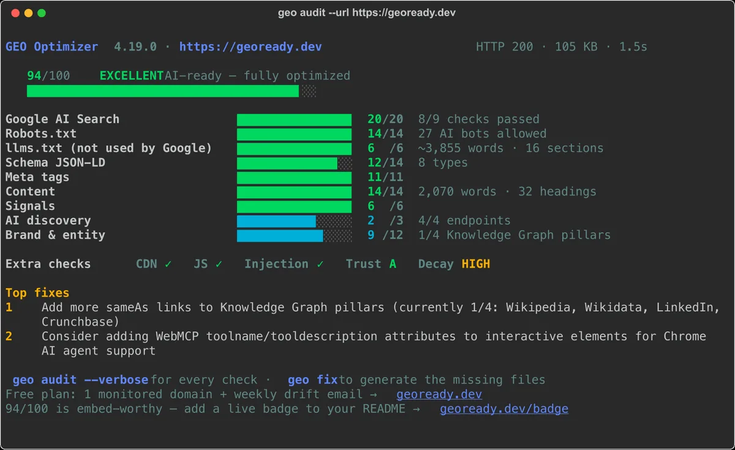Click the '20/20' score value
This screenshot has width=735, height=450.
(385, 119)
